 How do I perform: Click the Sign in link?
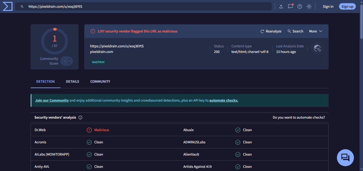point(328,6)
